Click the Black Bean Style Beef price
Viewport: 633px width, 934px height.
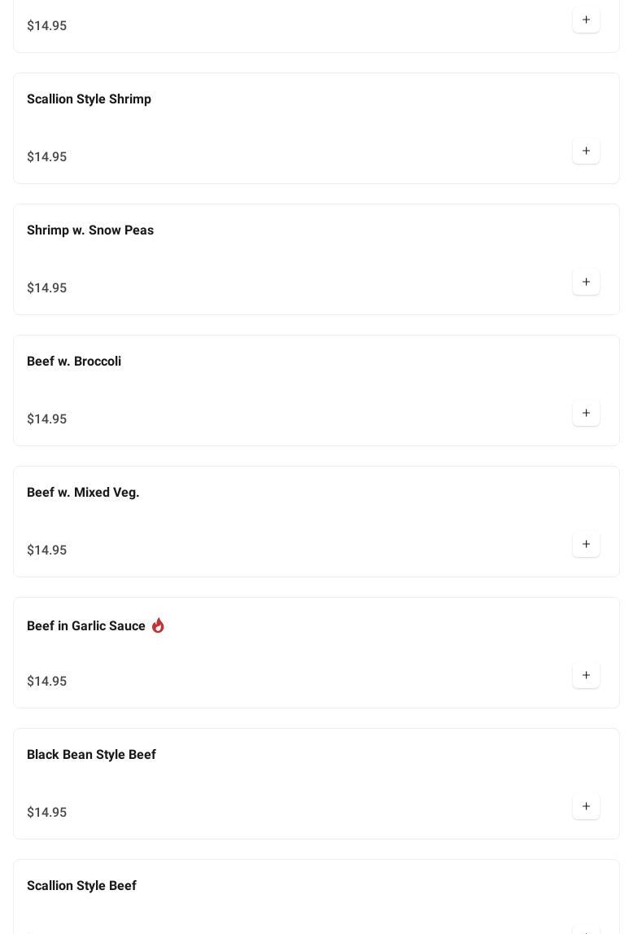coord(47,813)
